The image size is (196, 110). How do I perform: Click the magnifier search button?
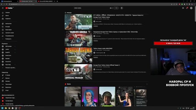[x=116, y=8]
